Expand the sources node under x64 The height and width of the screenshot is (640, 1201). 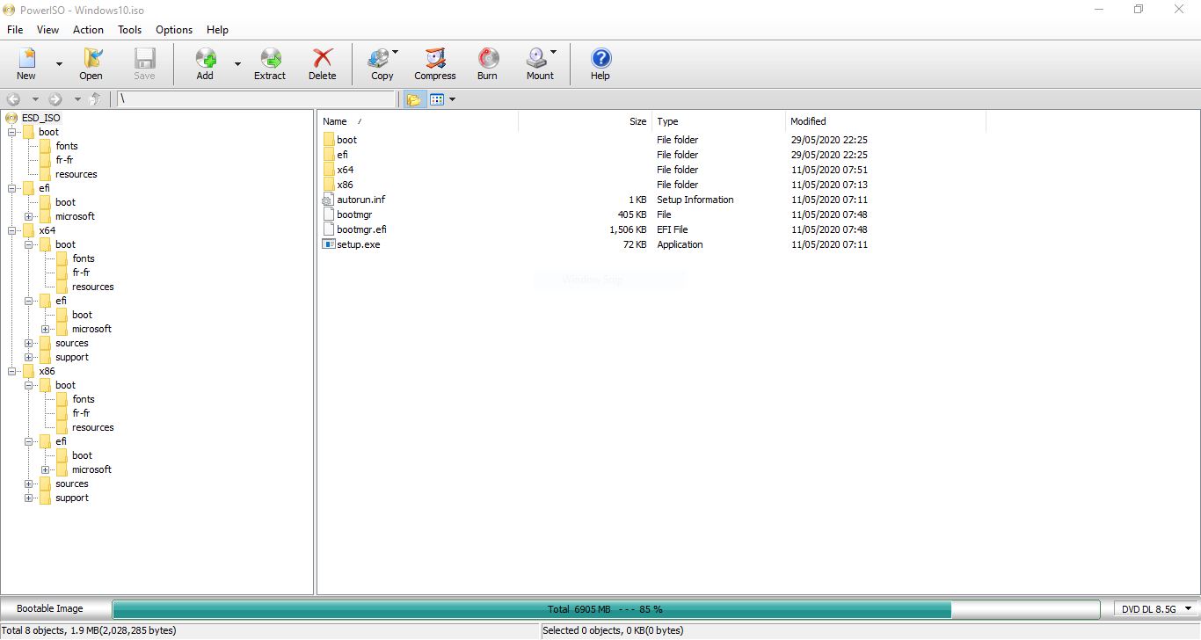(29, 343)
